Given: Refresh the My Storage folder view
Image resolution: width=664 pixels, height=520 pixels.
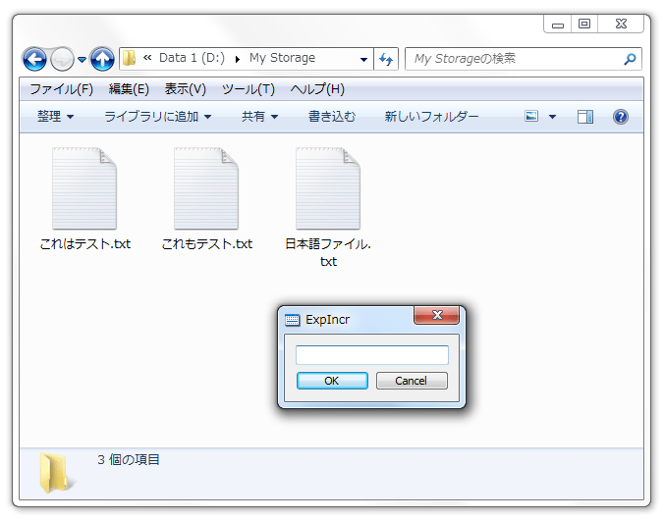Looking at the screenshot, I should (386, 59).
